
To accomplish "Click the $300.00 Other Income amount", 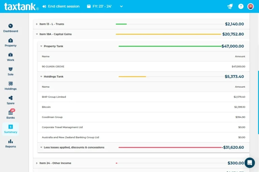I will tap(236, 163).
